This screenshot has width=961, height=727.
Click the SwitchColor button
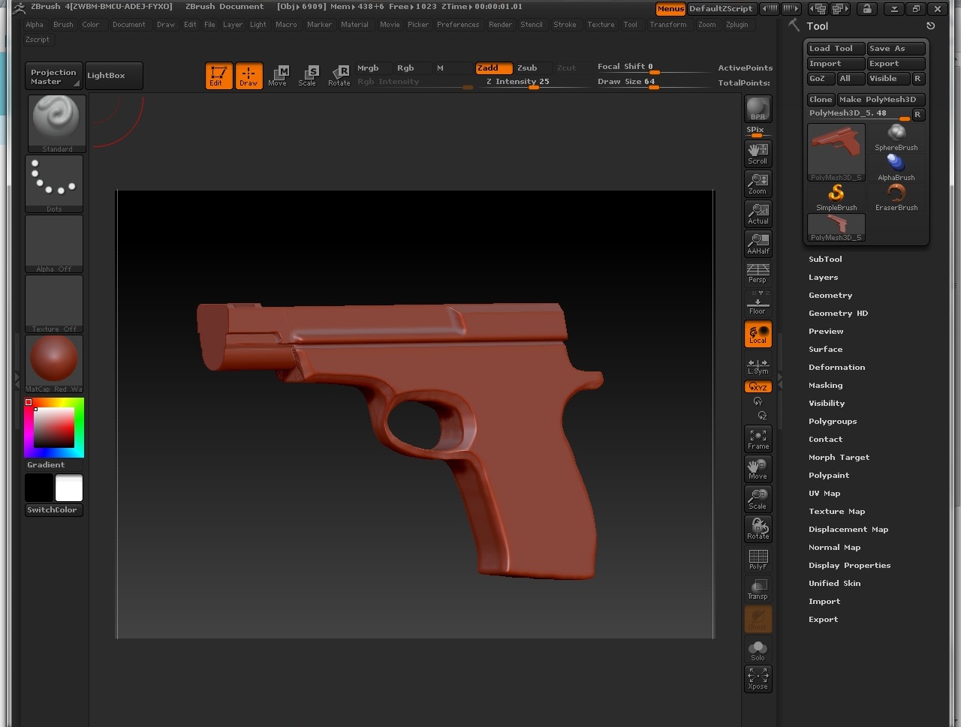point(53,509)
